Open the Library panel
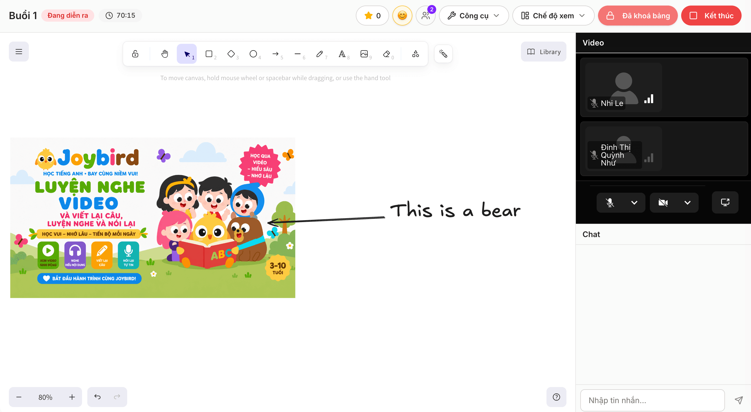The width and height of the screenshot is (751, 412). (543, 52)
